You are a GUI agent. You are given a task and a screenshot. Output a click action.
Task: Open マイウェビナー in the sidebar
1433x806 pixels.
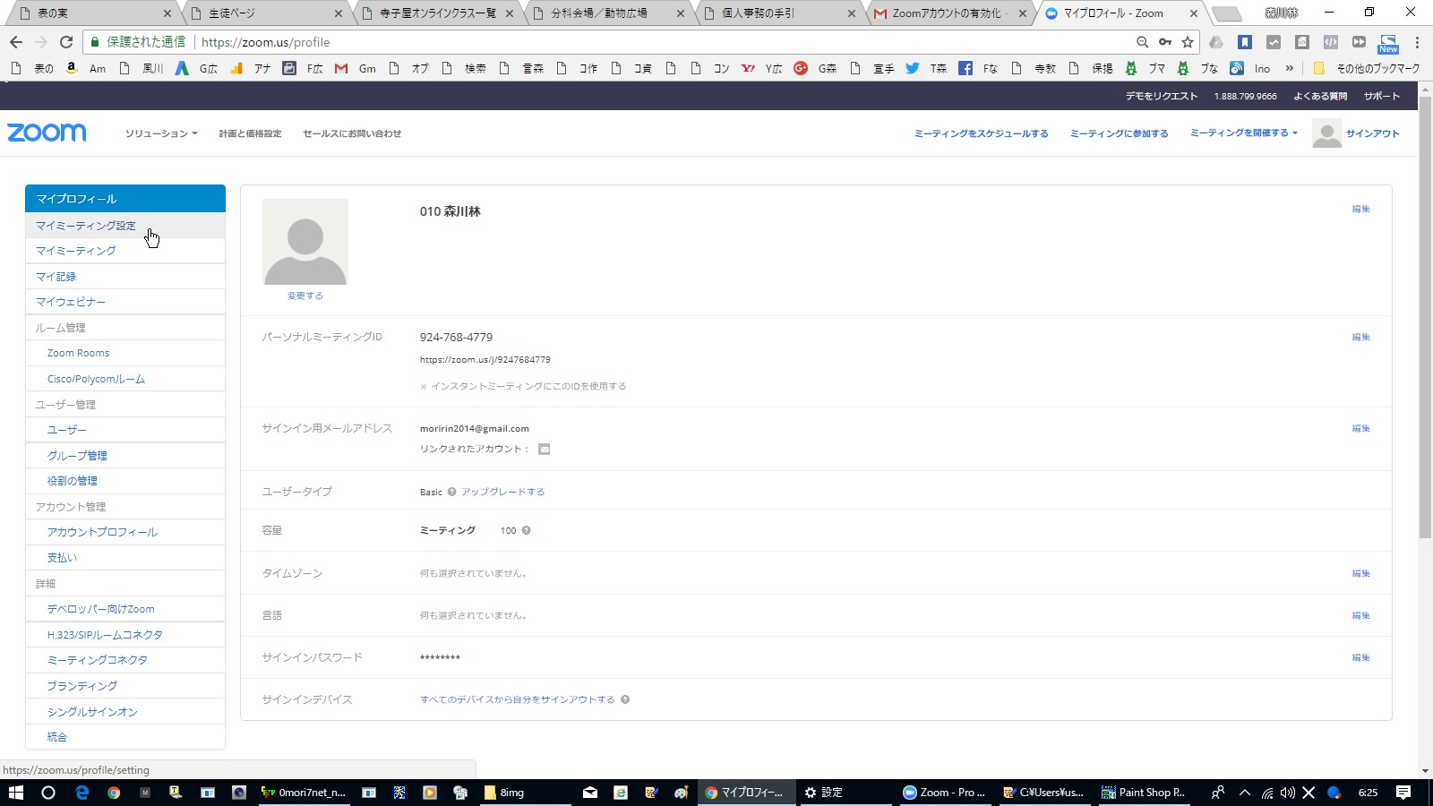tap(125, 302)
